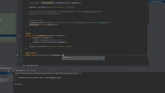Click the TearDownTest method name
The width and height of the screenshot is (165, 93).
click(42, 36)
